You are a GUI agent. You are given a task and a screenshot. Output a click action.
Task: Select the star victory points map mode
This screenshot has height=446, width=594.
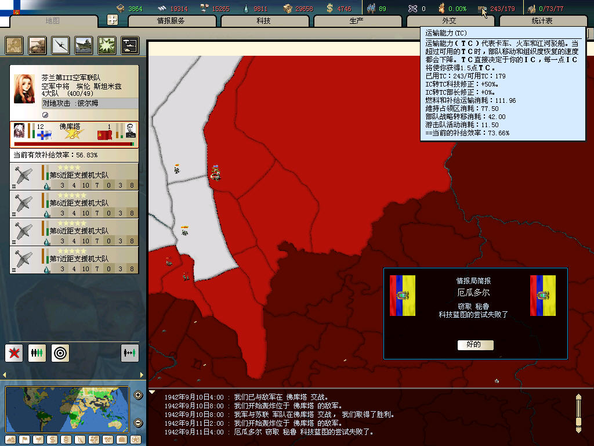[x=136, y=440]
